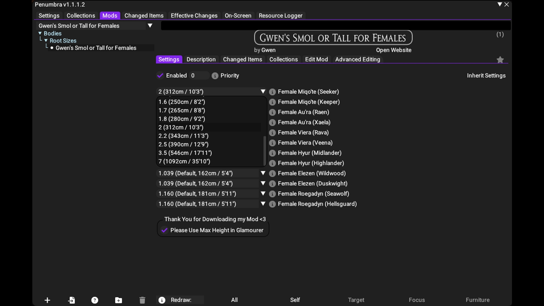544x306 pixels.
Task: Open the Advanced Editing tab
Action: 358,59
